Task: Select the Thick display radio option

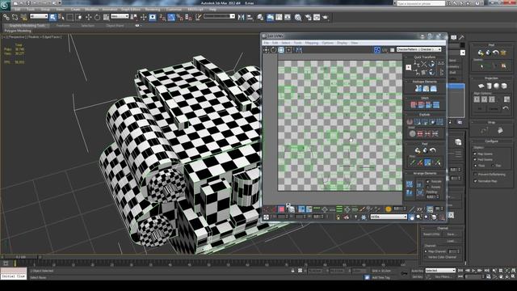Action: tap(475, 166)
